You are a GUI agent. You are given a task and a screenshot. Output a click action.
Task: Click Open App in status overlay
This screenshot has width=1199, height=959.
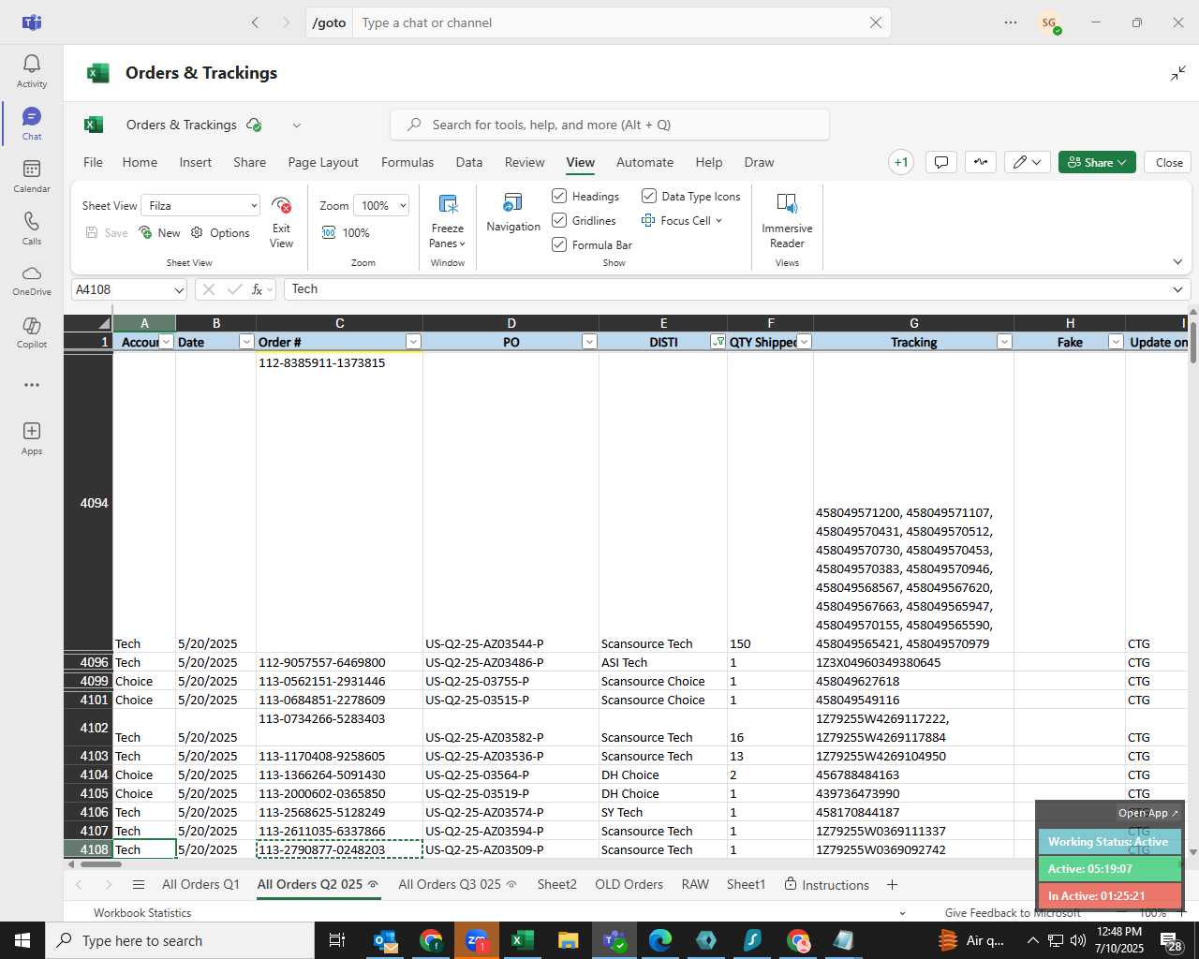1147,813
